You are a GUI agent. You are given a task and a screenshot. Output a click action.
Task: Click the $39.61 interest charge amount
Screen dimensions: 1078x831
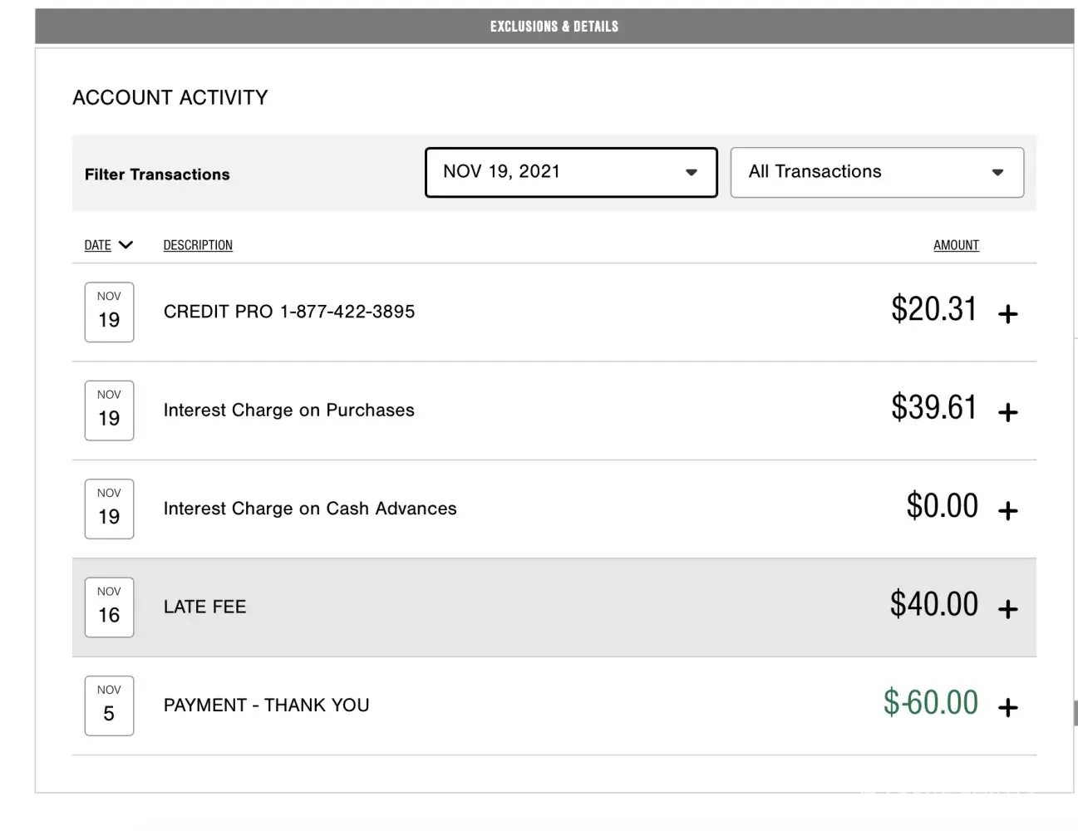[x=933, y=407]
